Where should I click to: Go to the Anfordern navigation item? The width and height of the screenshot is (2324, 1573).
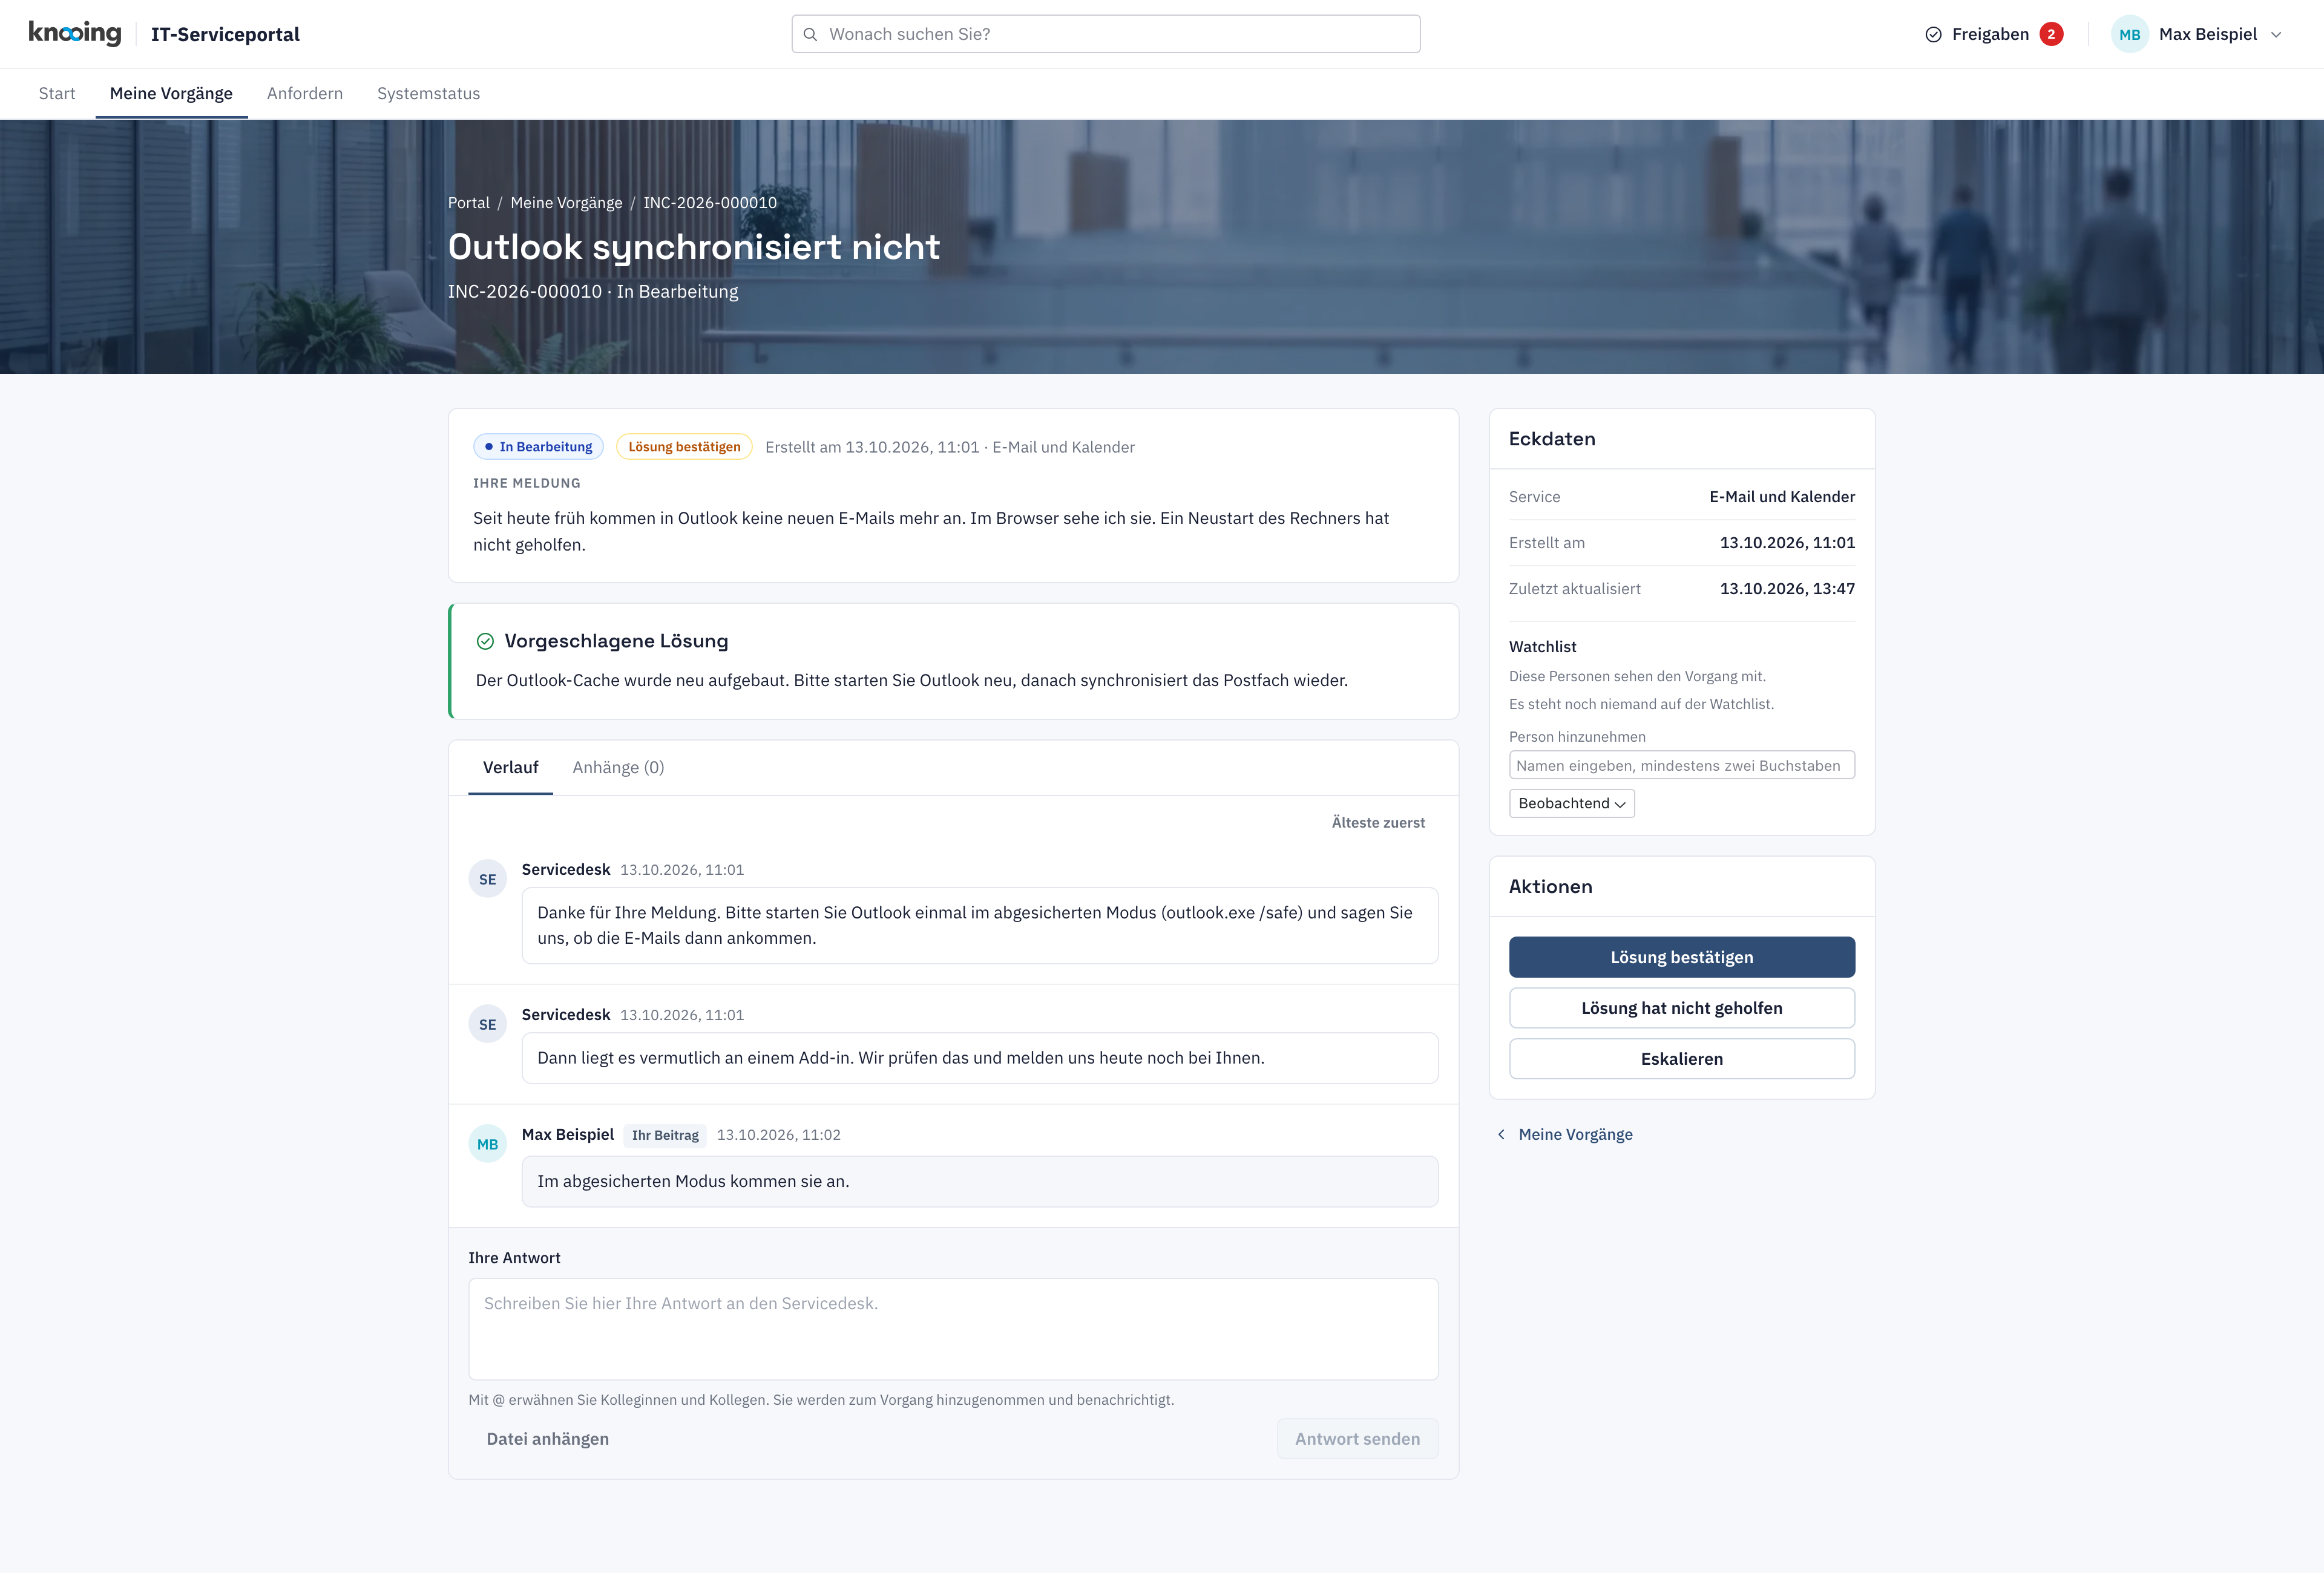pos(305,93)
